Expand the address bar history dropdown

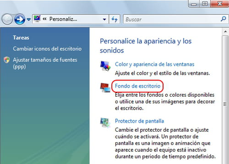tap(104, 20)
